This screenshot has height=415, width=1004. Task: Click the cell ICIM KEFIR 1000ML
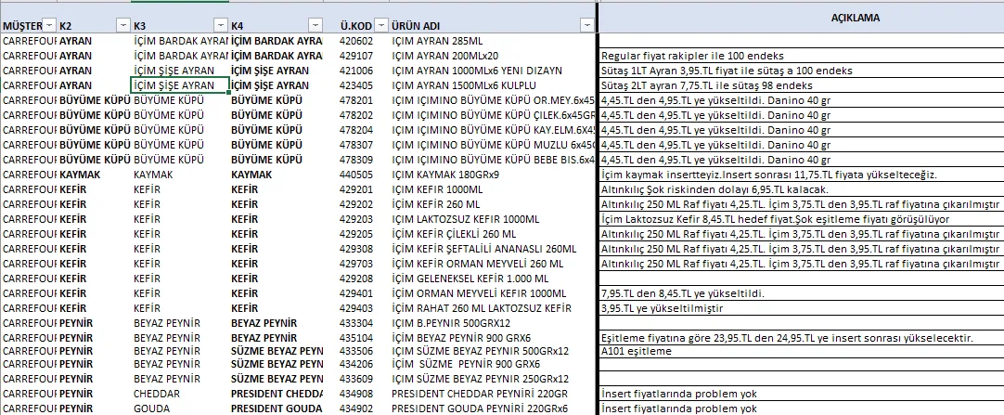coord(437,189)
